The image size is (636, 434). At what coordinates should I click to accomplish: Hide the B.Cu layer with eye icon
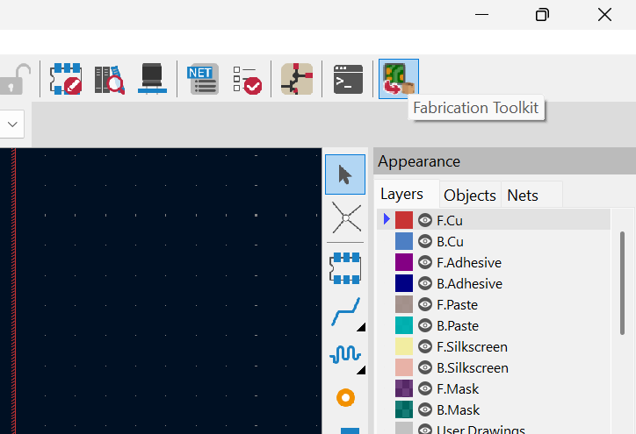(x=425, y=242)
